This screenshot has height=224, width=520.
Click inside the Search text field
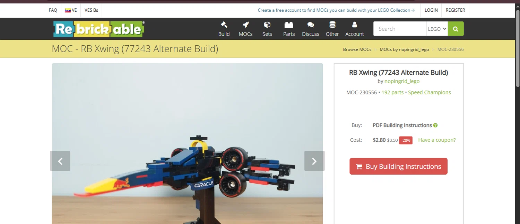[400, 29]
